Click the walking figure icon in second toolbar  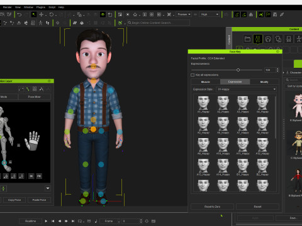pyautogui.click(x=40, y=23)
